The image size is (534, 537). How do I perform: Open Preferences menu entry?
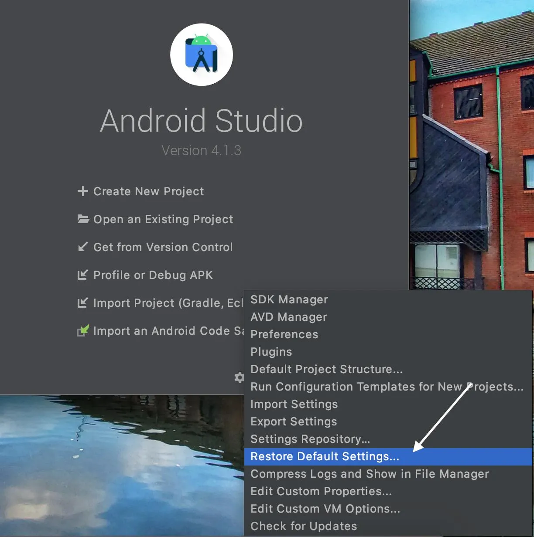pyautogui.click(x=388, y=334)
